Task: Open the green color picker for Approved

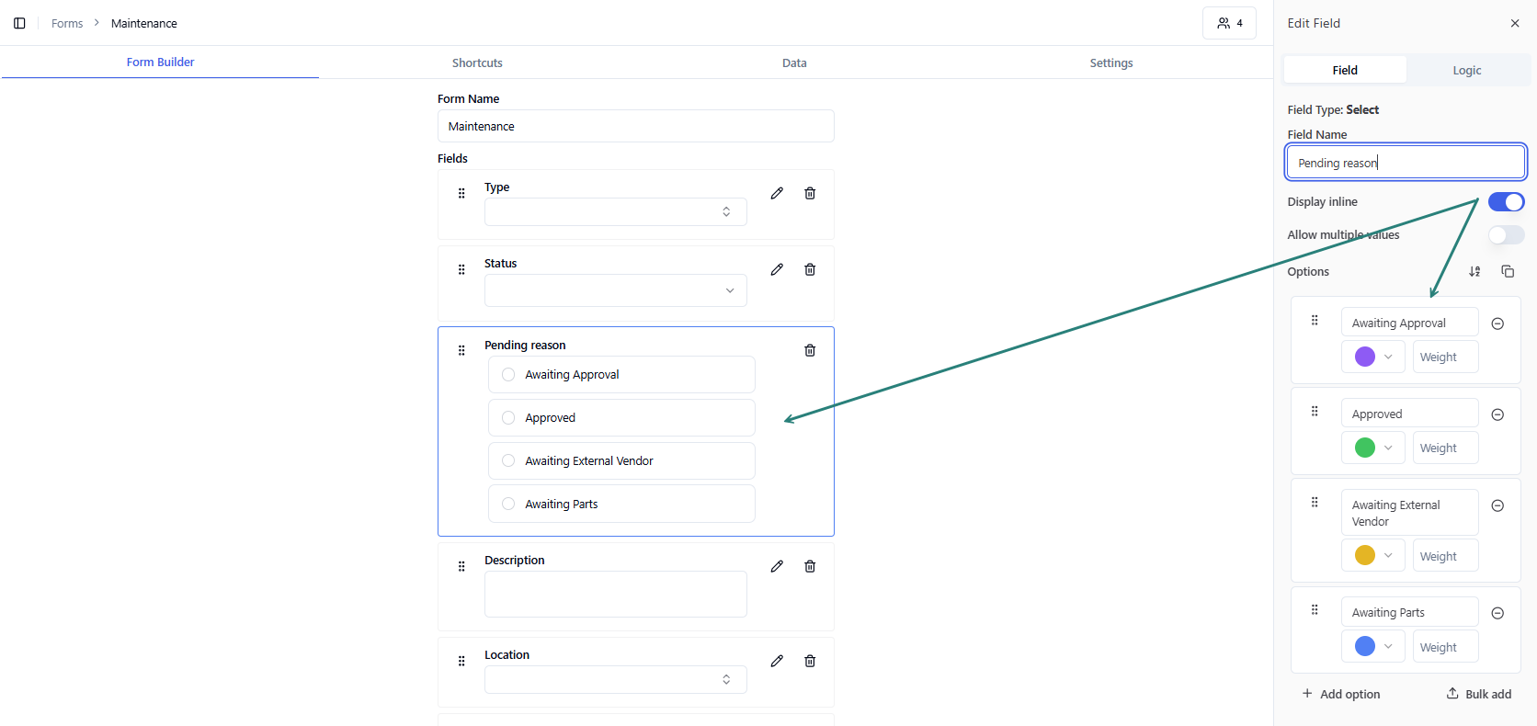Action: (x=1373, y=448)
